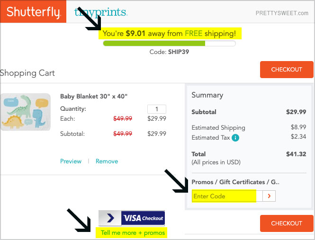Click the Visa Checkout chevron arrow icon
The height and width of the screenshot is (240, 315).
pos(110,218)
